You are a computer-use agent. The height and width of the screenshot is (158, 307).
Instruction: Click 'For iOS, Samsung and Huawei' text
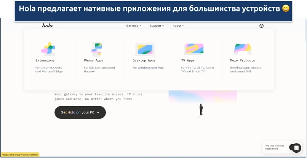click(x=99, y=70)
